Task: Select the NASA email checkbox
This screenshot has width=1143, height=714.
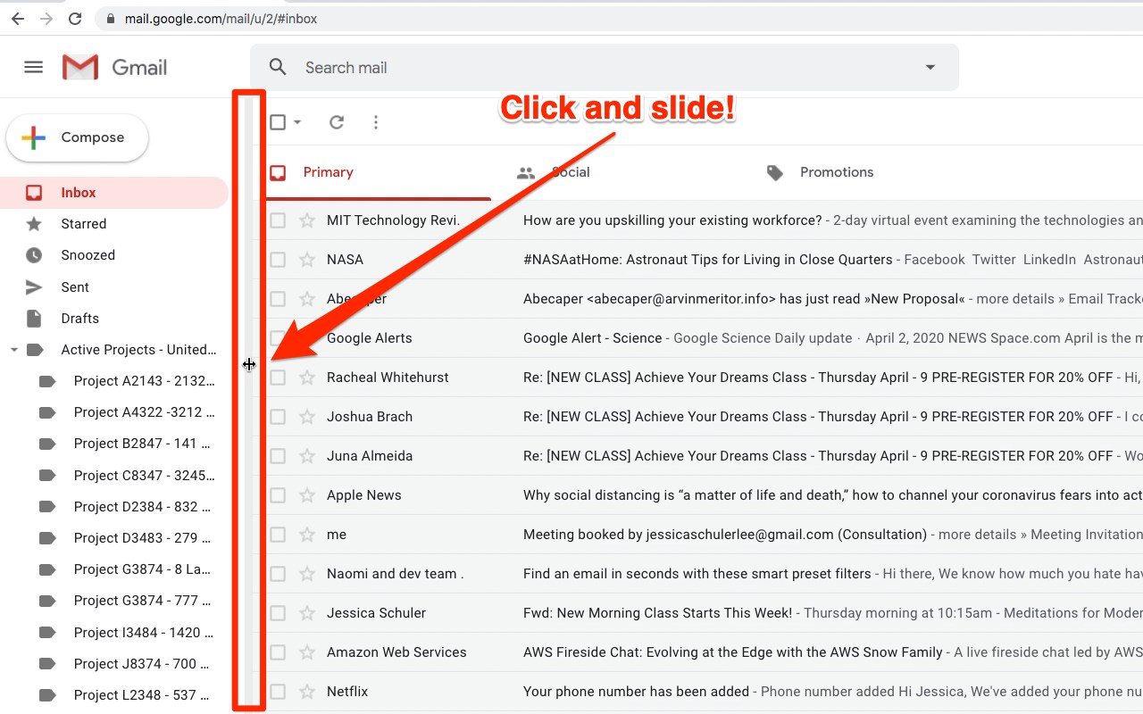Action: (x=278, y=260)
